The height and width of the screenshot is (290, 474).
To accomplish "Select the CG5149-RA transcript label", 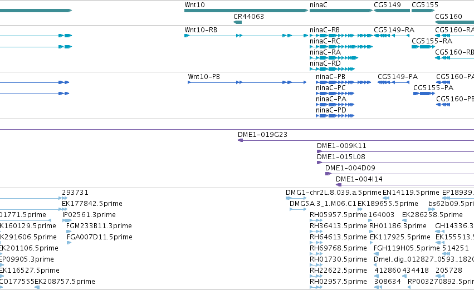I will pos(394,30).
